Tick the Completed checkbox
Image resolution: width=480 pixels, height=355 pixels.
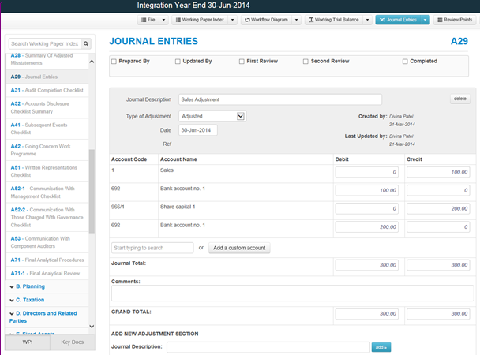[x=405, y=62]
